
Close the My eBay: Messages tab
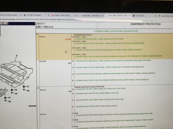coord(48,15)
